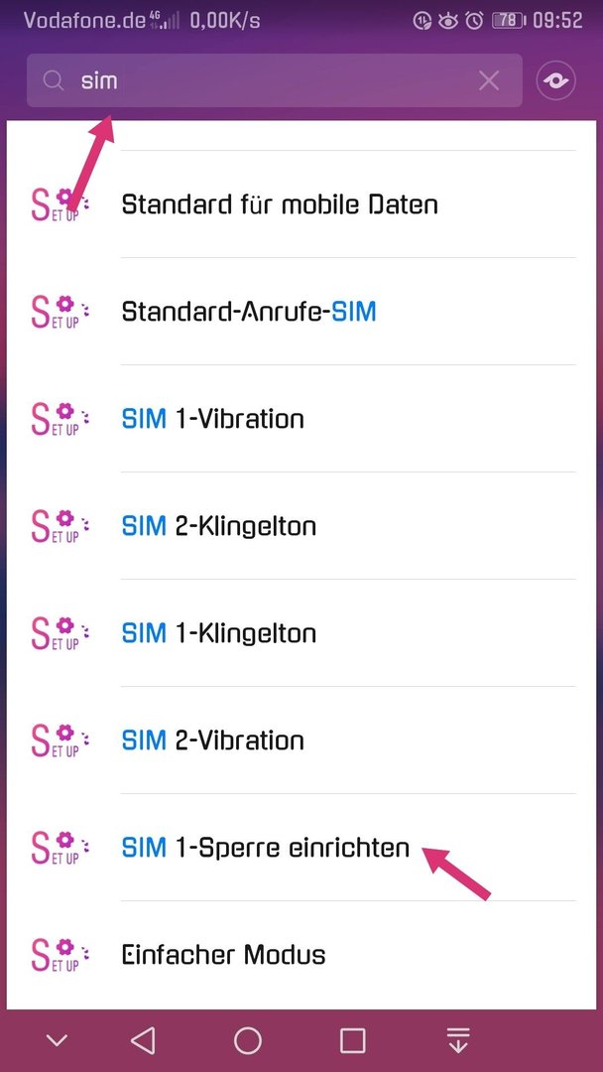Open 'Standard für mobile Daten' result
Image resolution: width=603 pixels, height=1072 pixels.
tap(301, 204)
